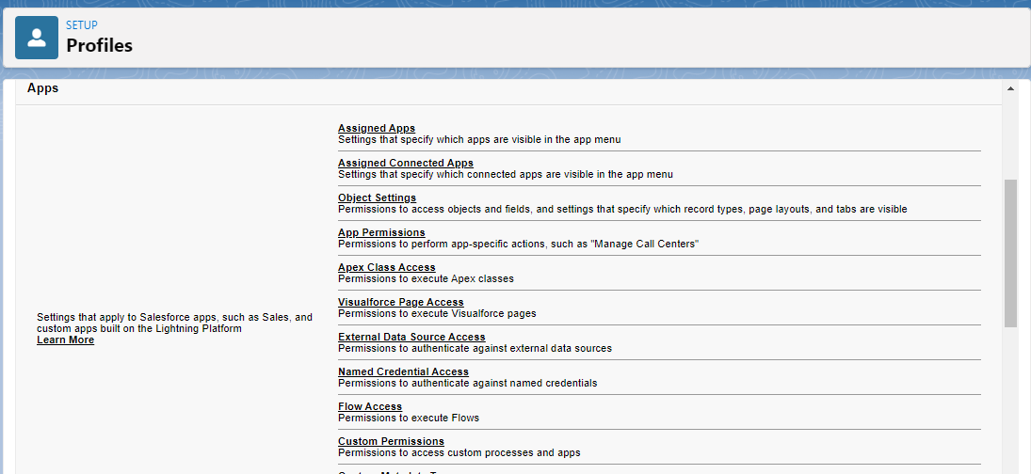
Task: Open External Data Source Access link
Action: [411, 337]
